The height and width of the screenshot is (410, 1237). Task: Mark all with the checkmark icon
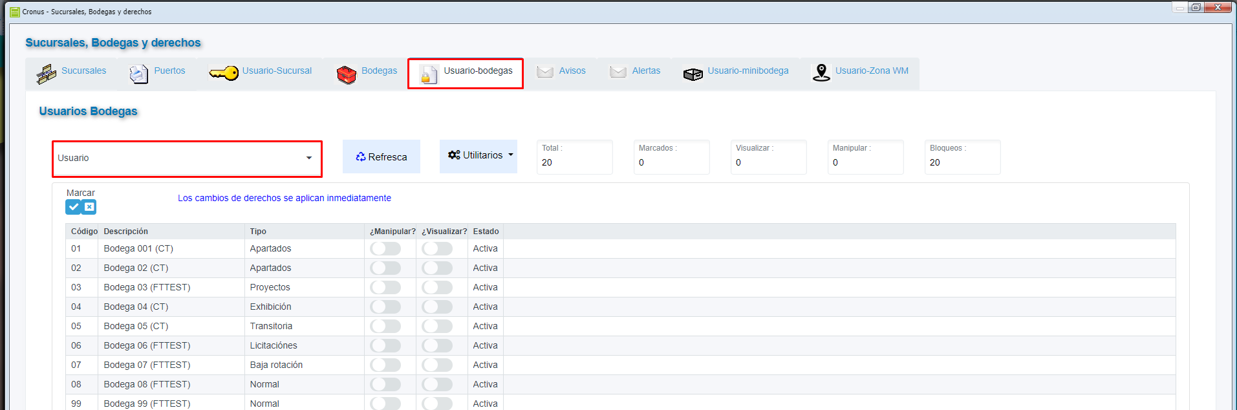pos(73,207)
